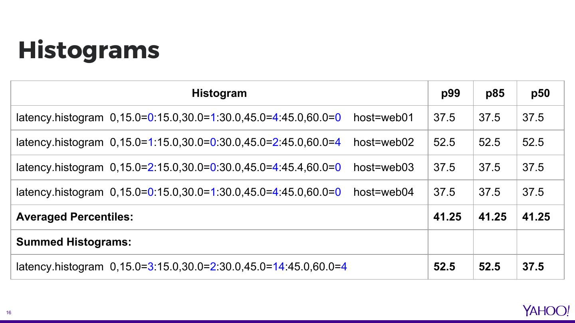575x323 pixels.
Task: Select the p99 column header
Action: (x=450, y=93)
